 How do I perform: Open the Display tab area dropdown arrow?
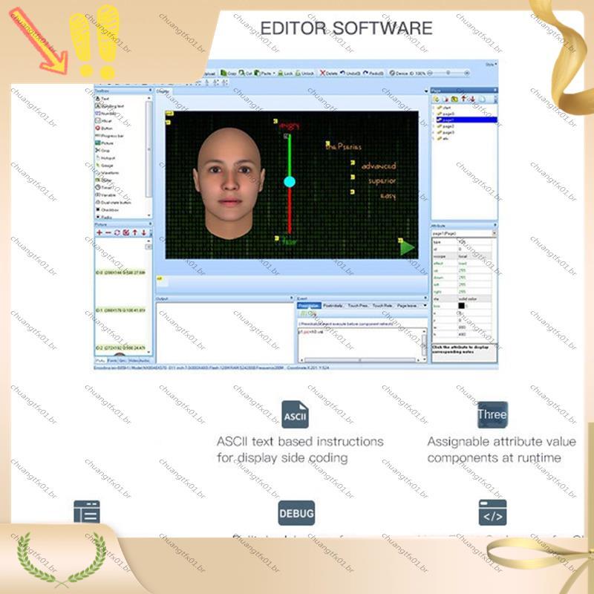(426, 91)
